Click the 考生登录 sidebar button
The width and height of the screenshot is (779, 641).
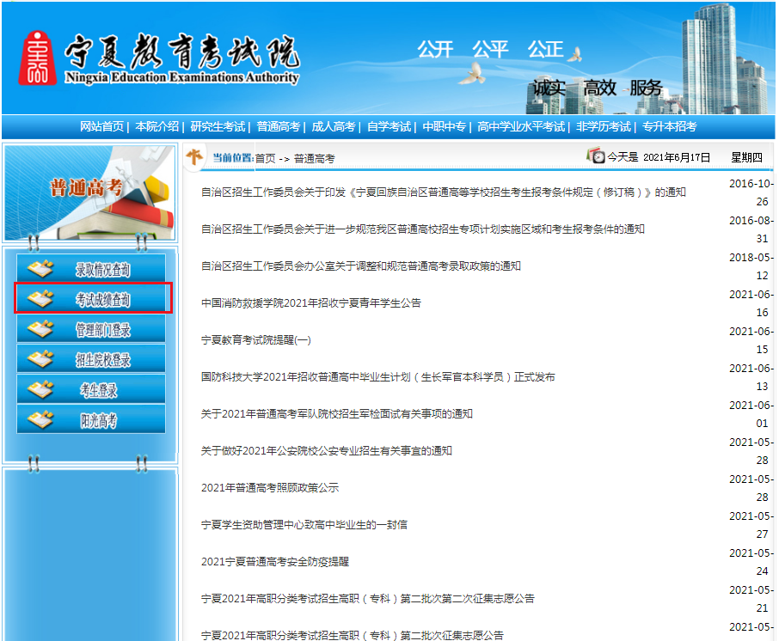91,389
